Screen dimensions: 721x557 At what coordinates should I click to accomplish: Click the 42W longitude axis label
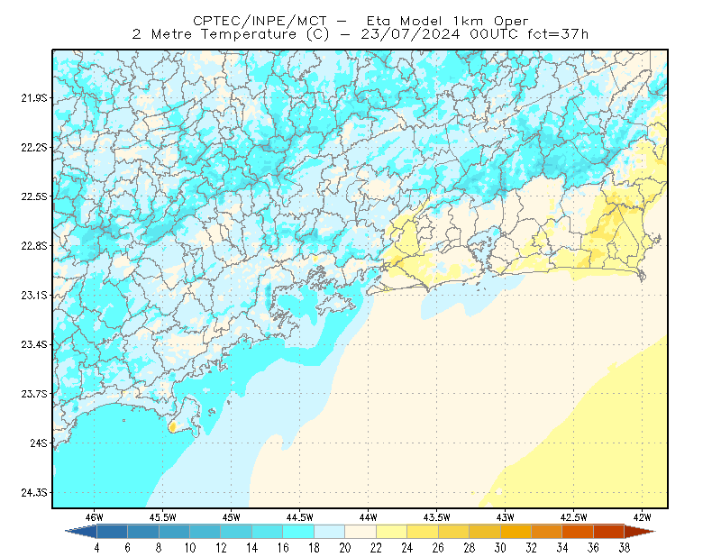coord(642,517)
